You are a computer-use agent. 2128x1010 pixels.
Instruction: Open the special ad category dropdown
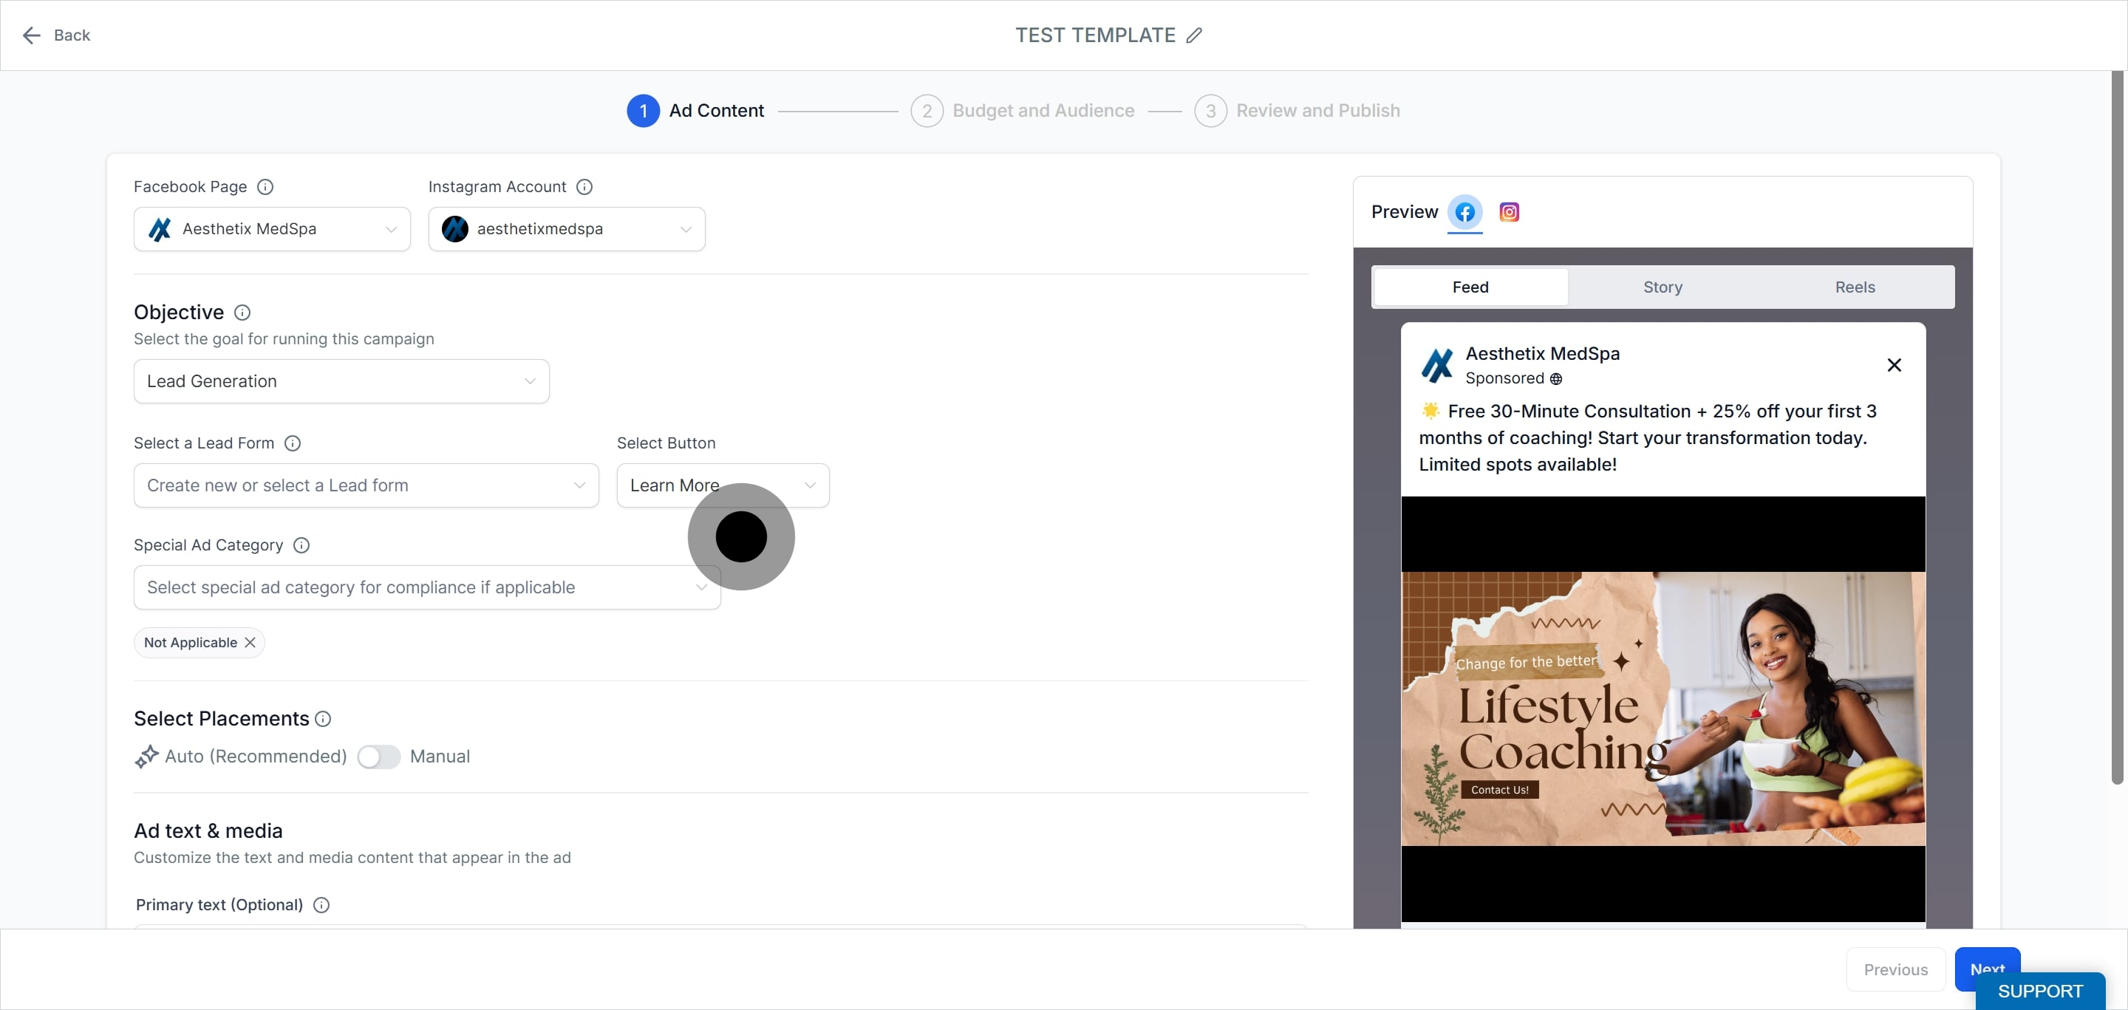[427, 587]
